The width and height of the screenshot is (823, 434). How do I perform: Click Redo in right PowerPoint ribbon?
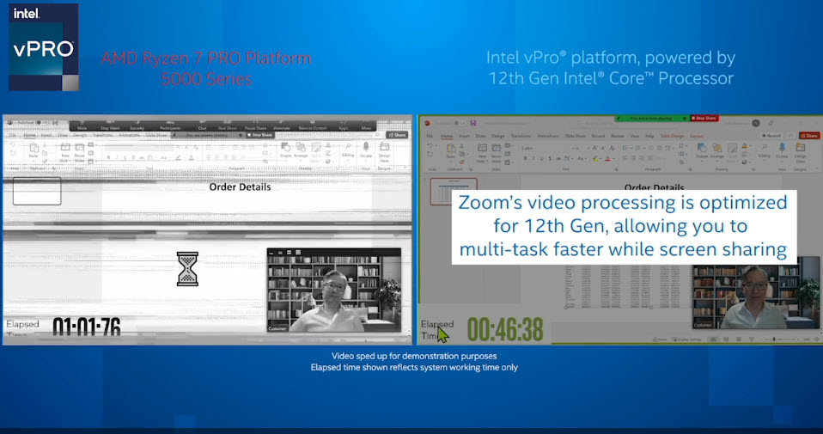(x=430, y=154)
